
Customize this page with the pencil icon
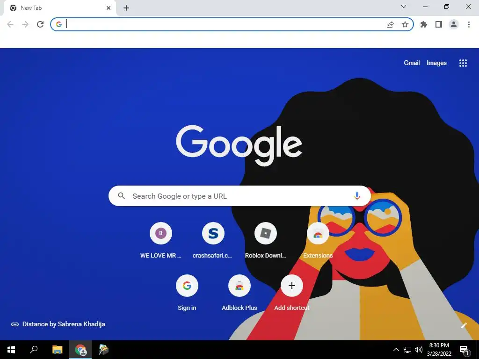coord(464,325)
